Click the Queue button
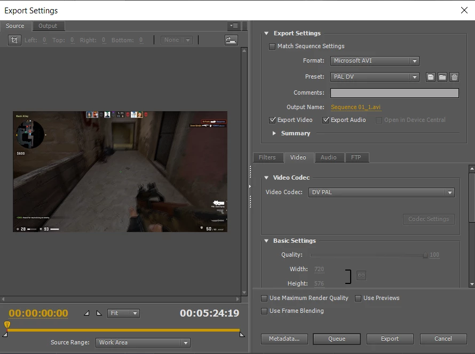Viewport: 475px width, 354px height. (x=337, y=339)
